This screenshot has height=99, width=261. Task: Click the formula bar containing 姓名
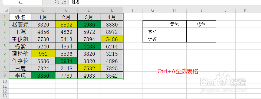(165, 2)
